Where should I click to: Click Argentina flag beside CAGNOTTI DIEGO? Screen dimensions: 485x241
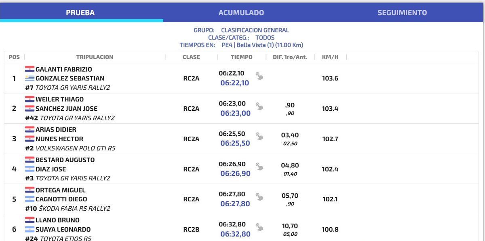tap(30, 199)
